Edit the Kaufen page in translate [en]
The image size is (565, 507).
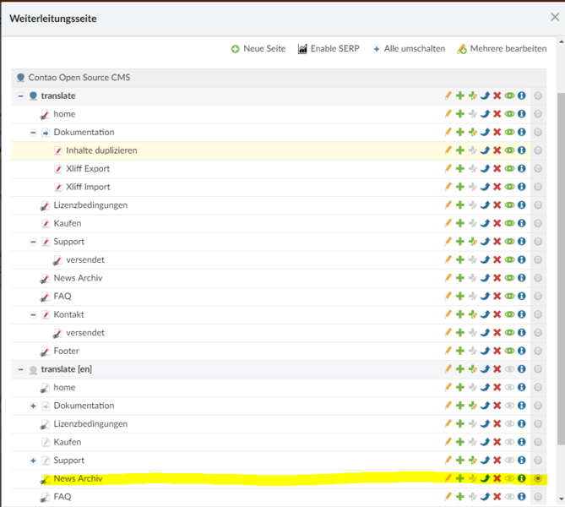(x=448, y=442)
